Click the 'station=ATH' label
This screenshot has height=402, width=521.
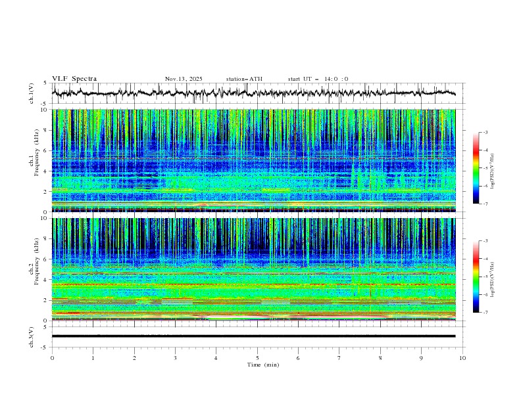click(x=244, y=79)
